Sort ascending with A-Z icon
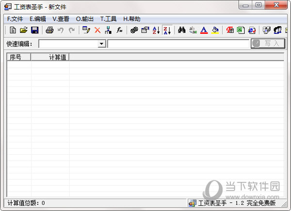291x211 pixels. (x=156, y=30)
